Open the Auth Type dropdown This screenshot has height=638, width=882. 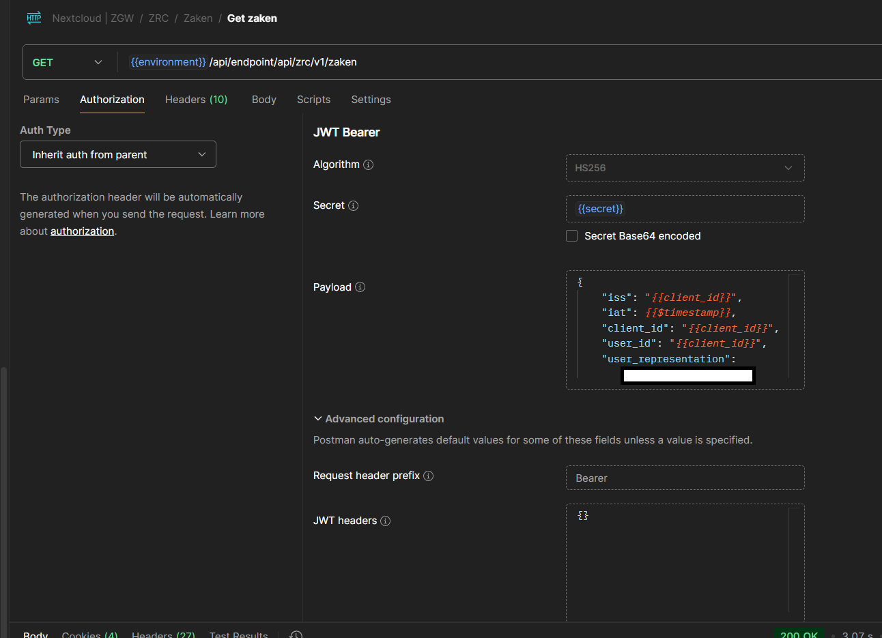[118, 154]
